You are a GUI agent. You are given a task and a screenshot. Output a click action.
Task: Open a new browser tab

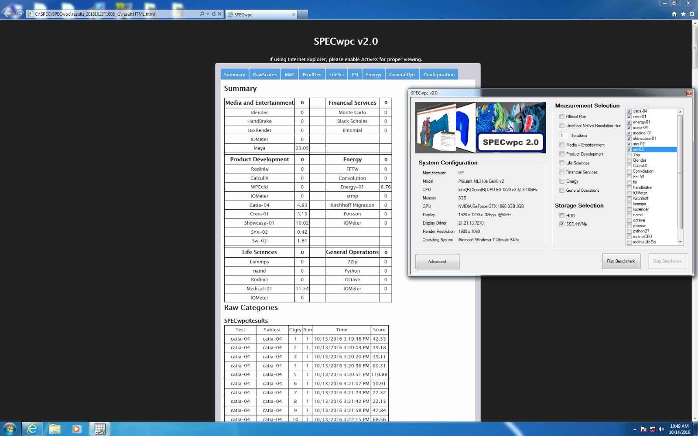coord(303,14)
